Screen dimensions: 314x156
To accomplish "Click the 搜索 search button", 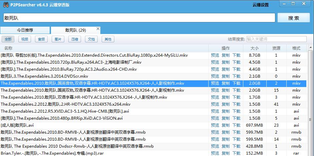I will coord(294,18).
